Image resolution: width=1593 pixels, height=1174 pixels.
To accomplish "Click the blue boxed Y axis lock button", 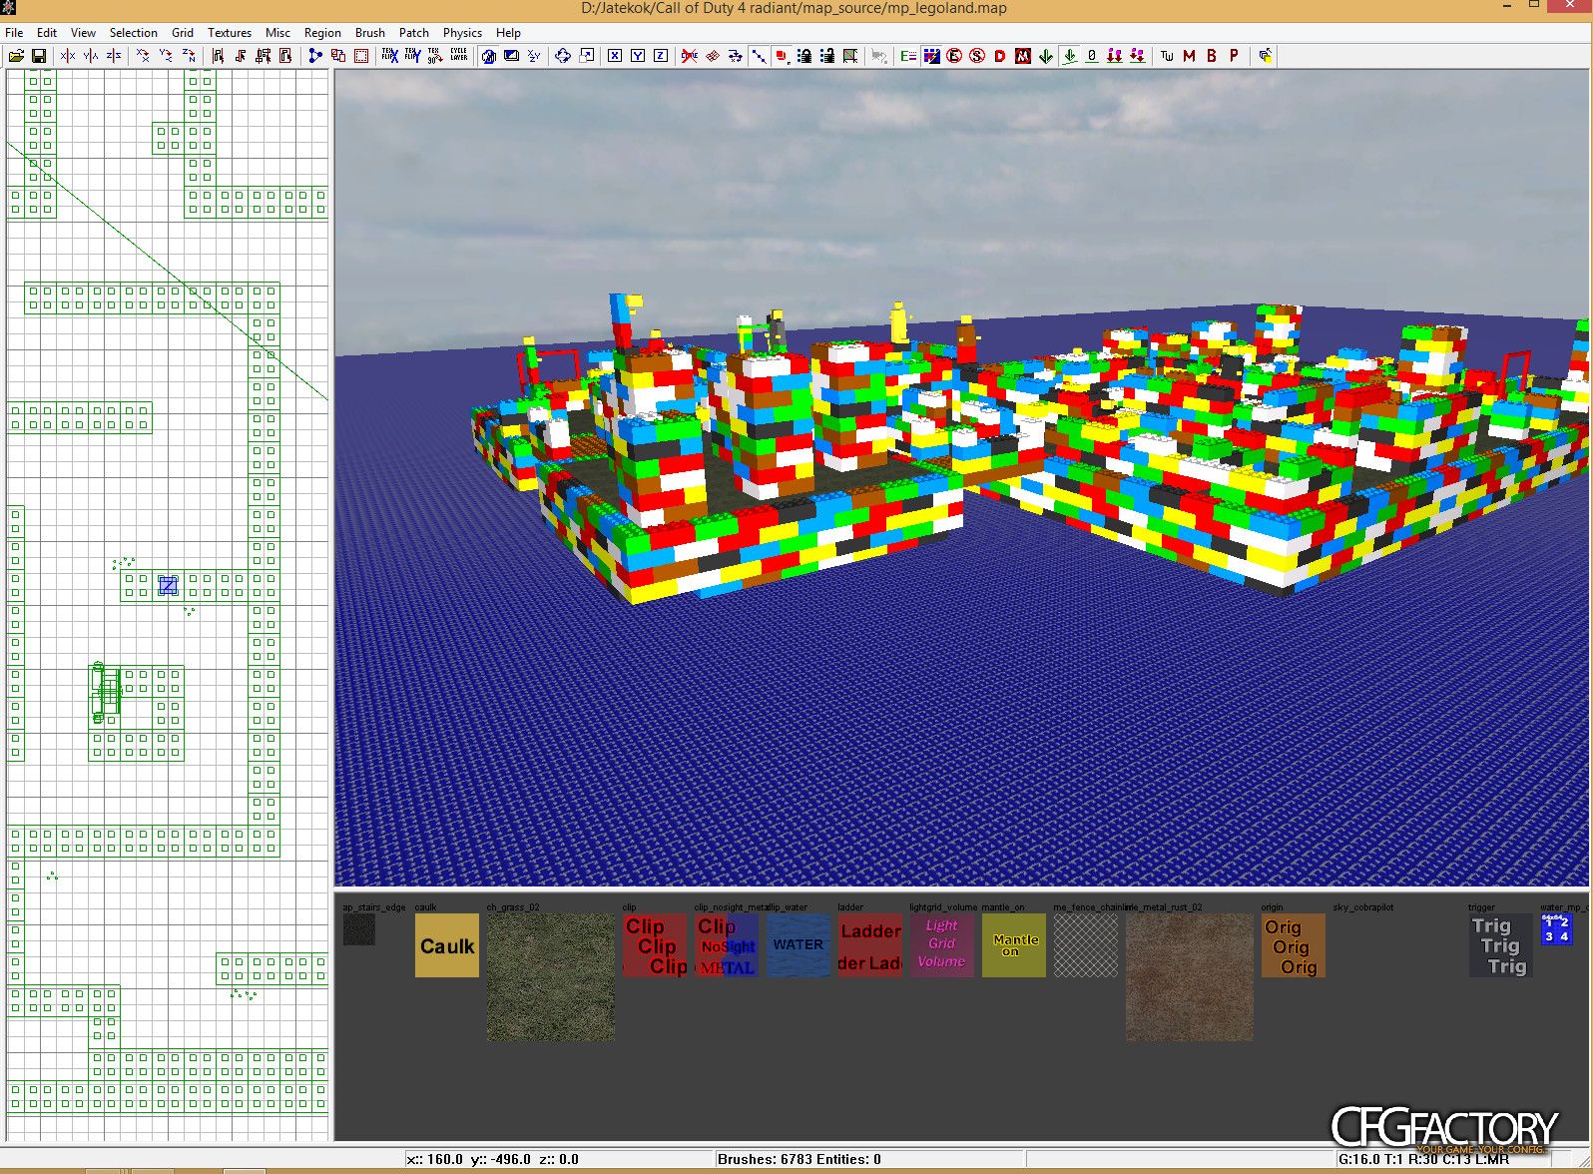I will click(638, 56).
